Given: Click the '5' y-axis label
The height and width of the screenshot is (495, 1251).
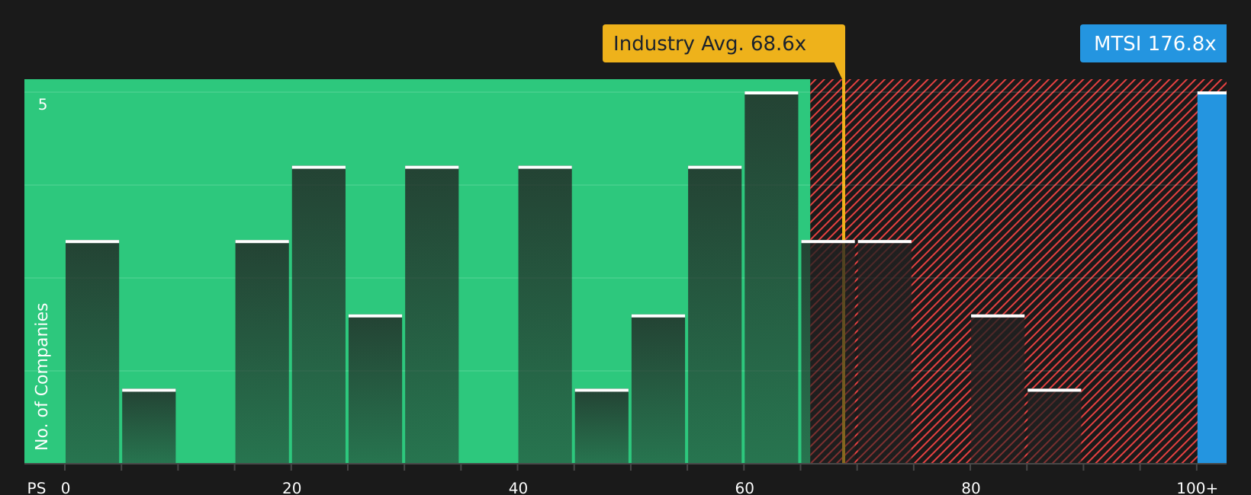Looking at the screenshot, I should pos(43,105).
